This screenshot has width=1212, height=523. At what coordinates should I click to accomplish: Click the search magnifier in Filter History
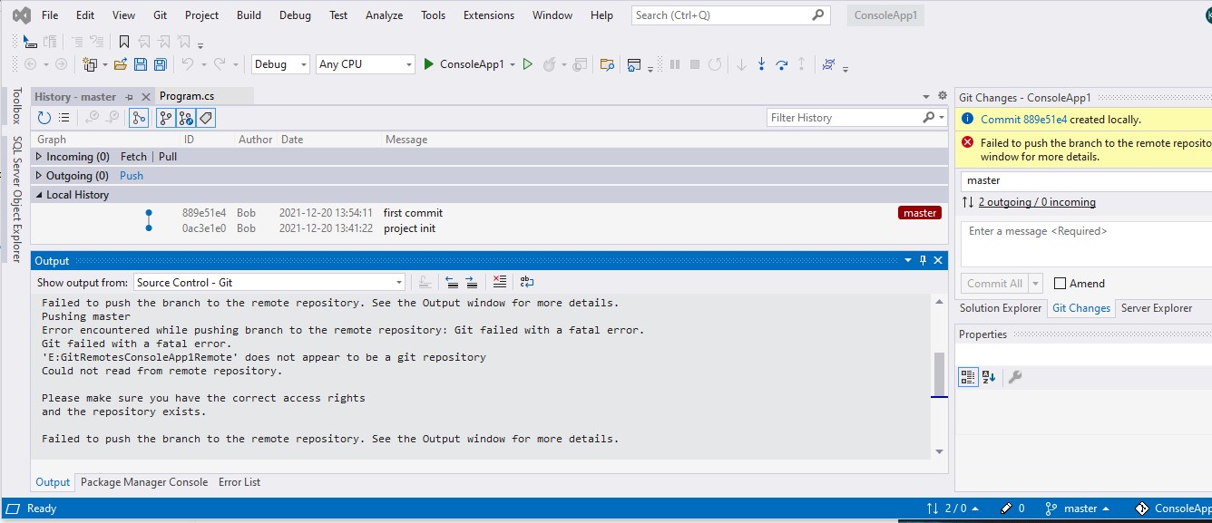(x=928, y=118)
